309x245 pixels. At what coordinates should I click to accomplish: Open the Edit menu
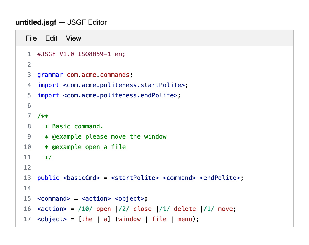(51, 38)
